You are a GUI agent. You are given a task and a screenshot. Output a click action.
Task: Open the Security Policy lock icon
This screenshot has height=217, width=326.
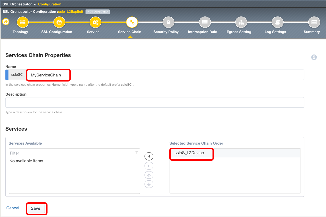point(168,22)
